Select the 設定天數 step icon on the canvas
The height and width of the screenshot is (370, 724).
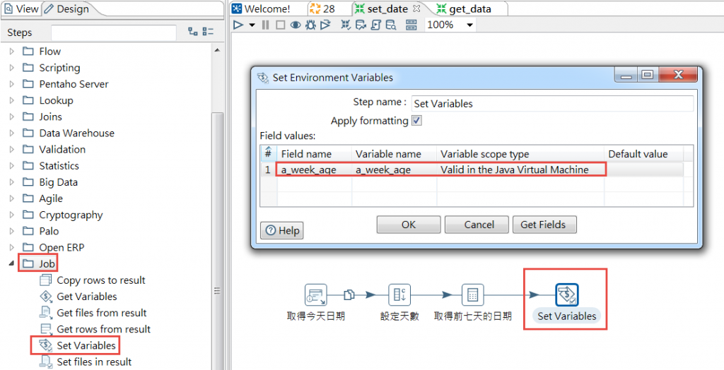(x=399, y=295)
